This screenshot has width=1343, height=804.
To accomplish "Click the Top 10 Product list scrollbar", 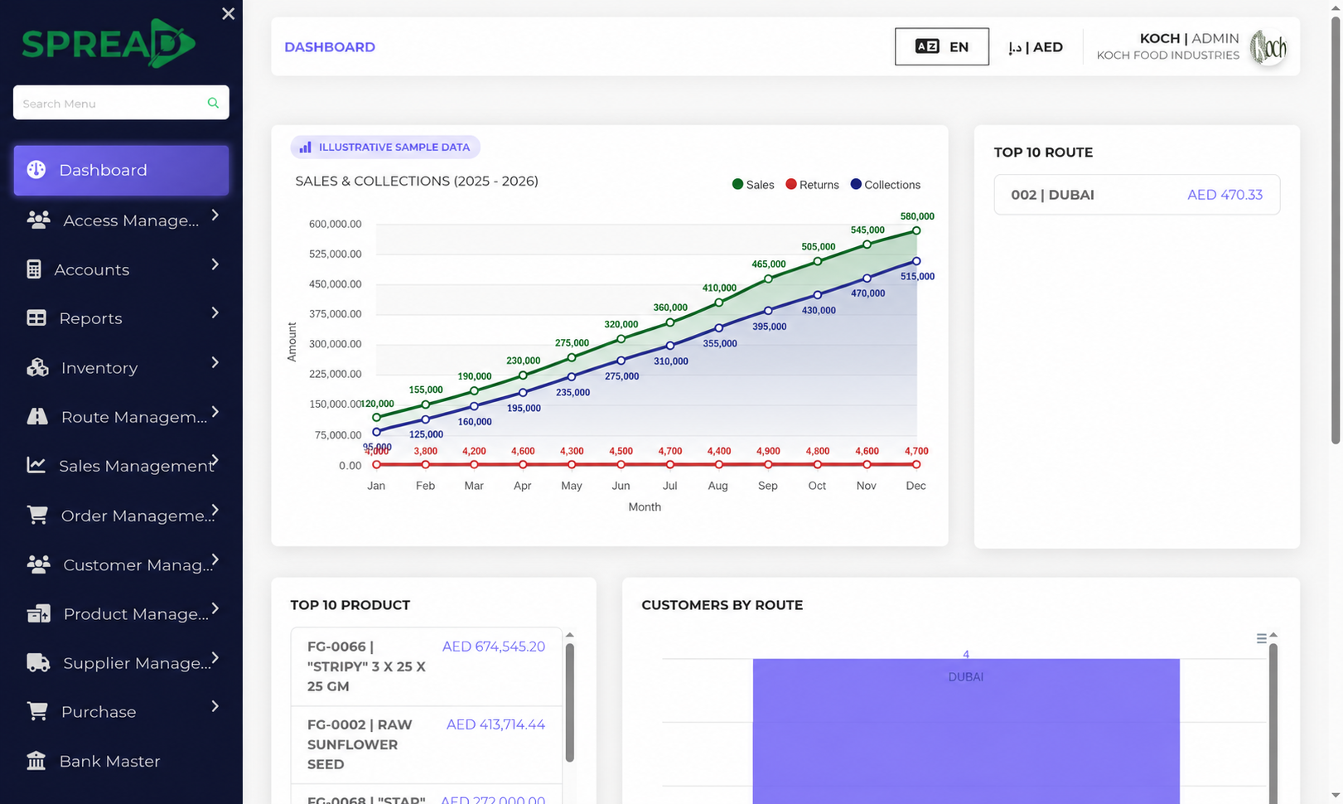I will (570, 703).
